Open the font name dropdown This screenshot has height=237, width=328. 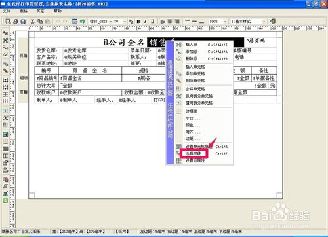pos(111,22)
